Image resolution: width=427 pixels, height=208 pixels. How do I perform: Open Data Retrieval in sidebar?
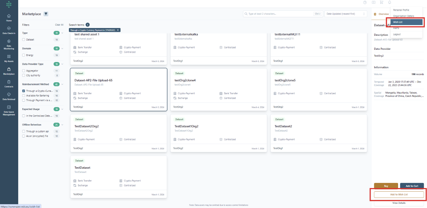[9, 96]
